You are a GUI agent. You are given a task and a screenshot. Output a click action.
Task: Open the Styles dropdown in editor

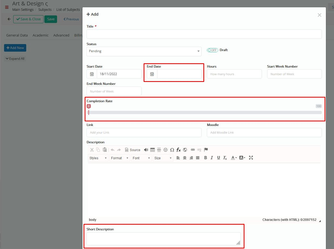pyautogui.click(x=98, y=158)
